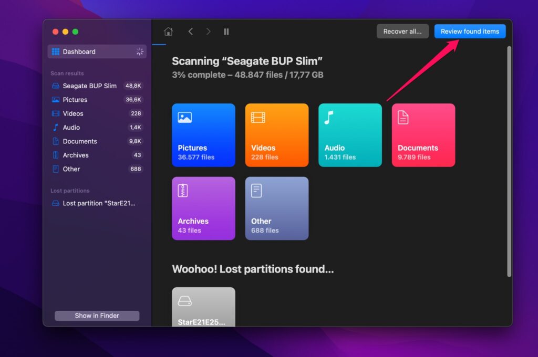Click the Documents page icon in sidebar

[56, 141]
